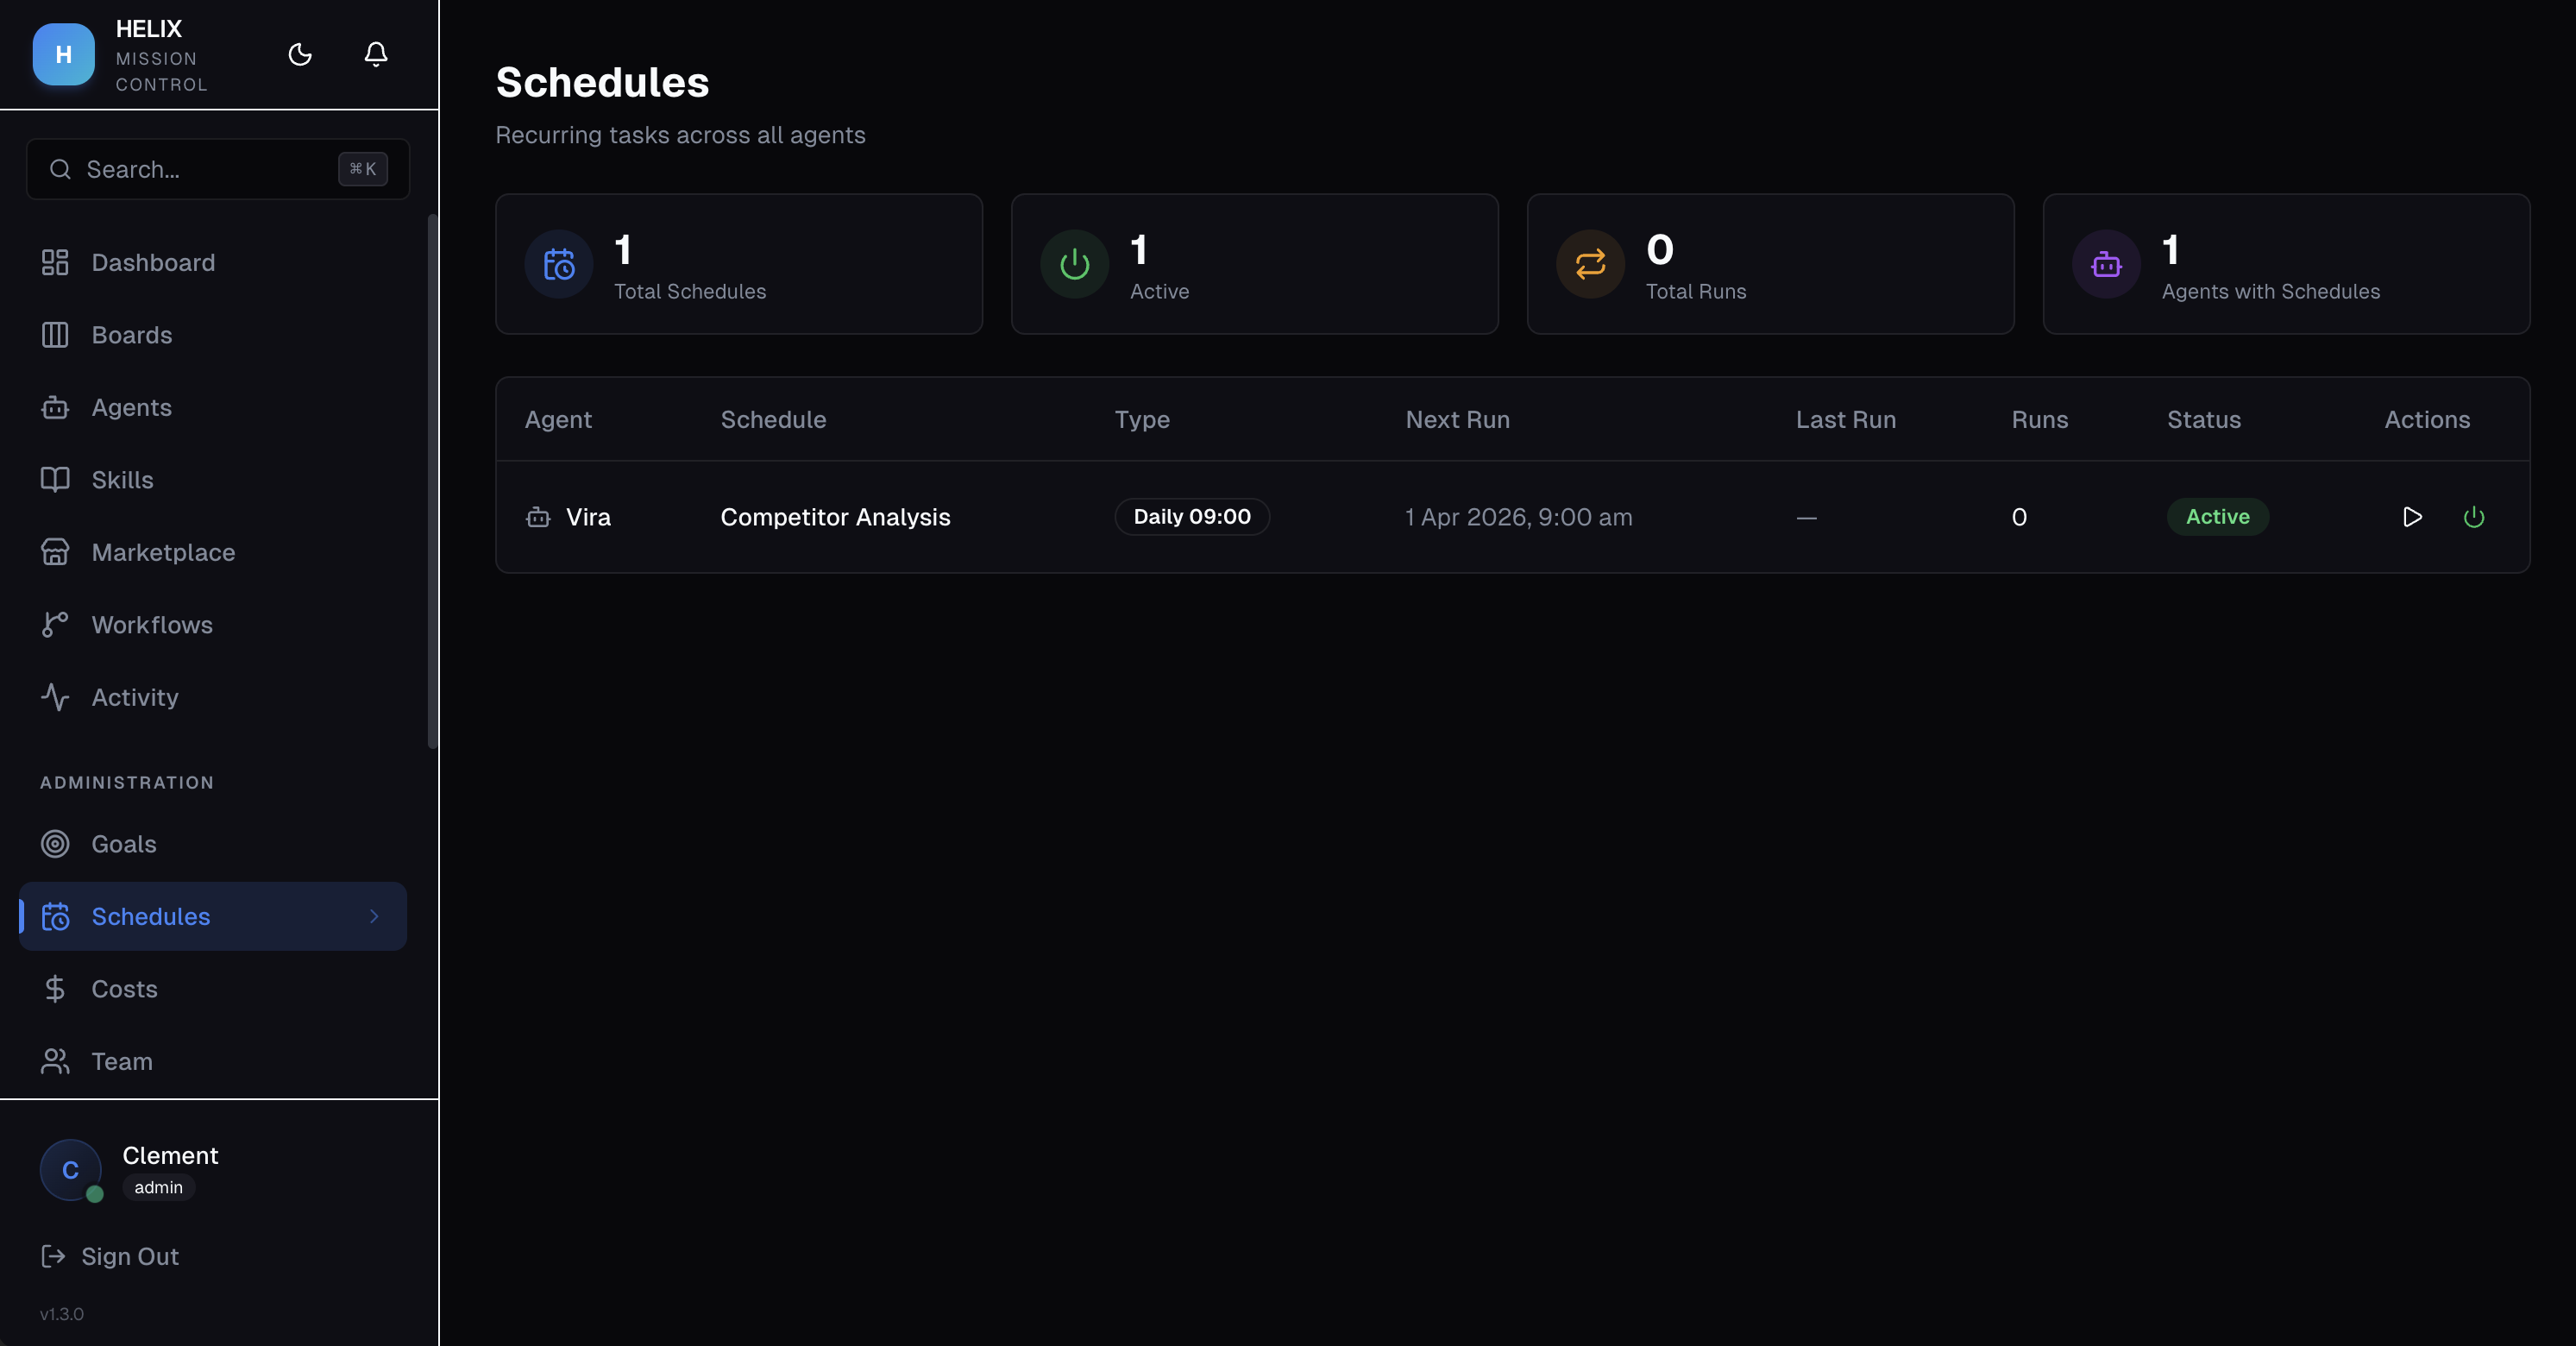This screenshot has height=1346, width=2576.
Task: Open the Marketplace section
Action: (x=163, y=551)
